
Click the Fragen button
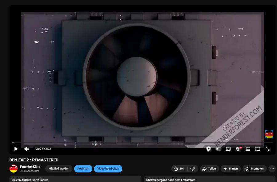(231, 168)
